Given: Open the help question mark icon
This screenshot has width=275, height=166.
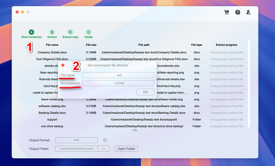Looking at the screenshot, I should (x=238, y=12).
